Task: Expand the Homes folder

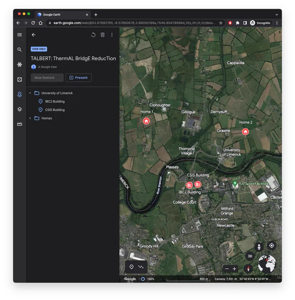Action: [x=30, y=118]
